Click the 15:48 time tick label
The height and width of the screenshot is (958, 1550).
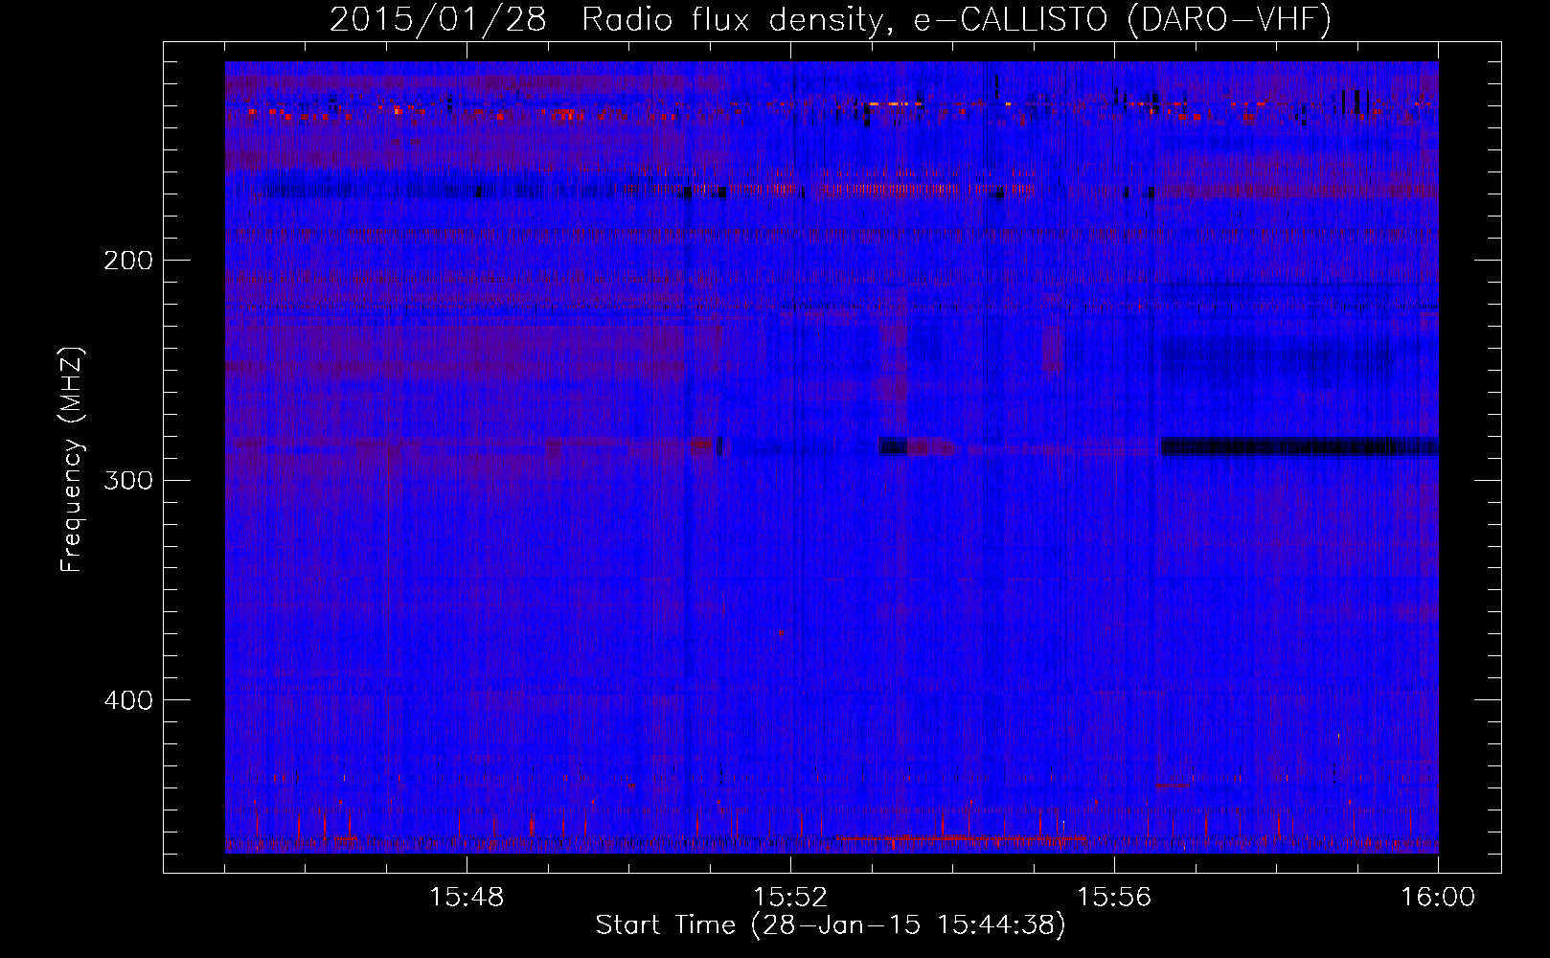467,898
